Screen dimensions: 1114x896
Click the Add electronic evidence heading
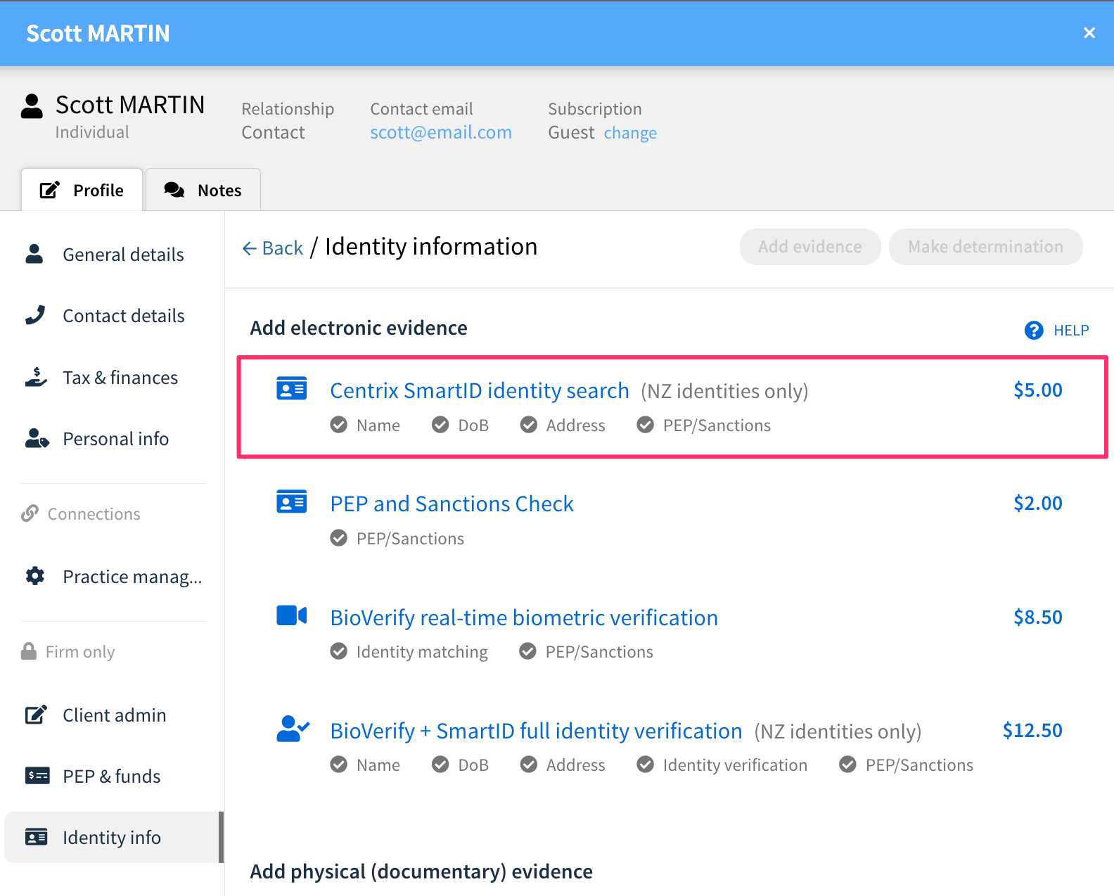[359, 328]
